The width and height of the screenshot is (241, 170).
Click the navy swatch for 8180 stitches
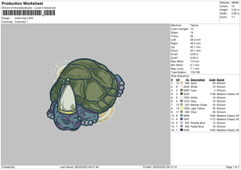[182, 130]
